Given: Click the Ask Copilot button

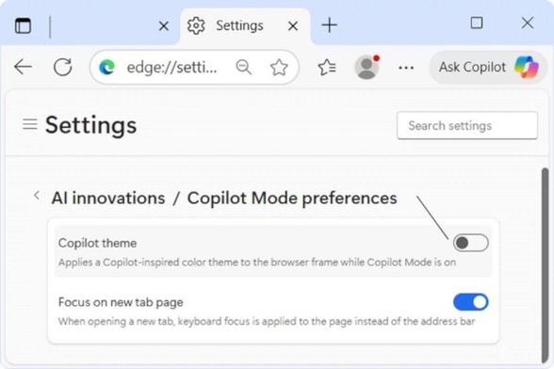Looking at the screenshot, I should click(x=488, y=67).
